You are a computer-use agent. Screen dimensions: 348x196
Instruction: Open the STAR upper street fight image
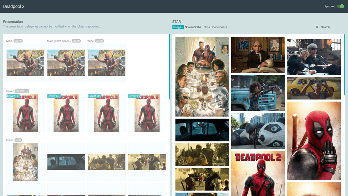(202, 155)
